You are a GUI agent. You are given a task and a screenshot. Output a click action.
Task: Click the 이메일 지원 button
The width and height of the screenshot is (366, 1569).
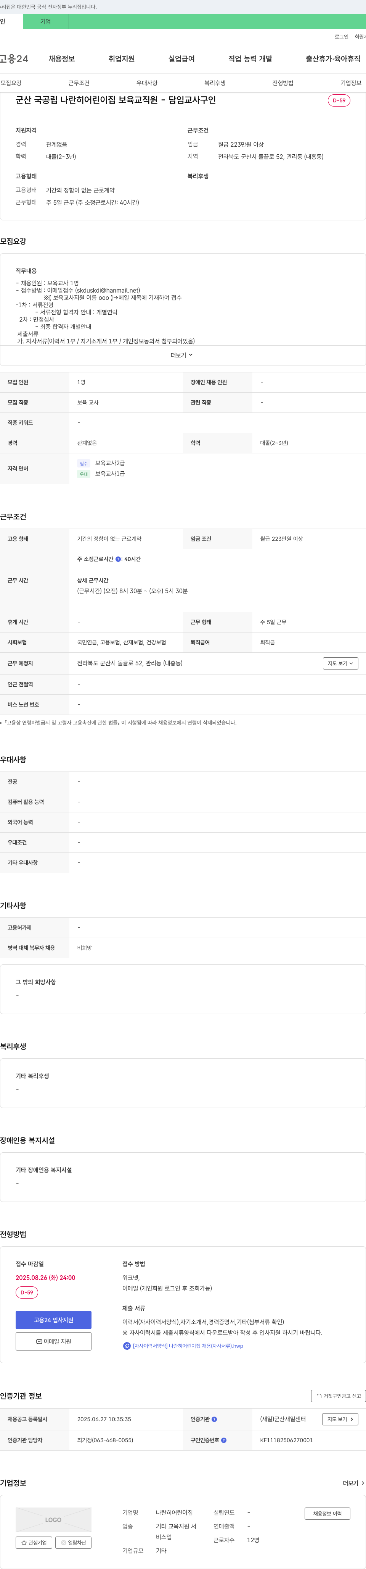tap(53, 1341)
